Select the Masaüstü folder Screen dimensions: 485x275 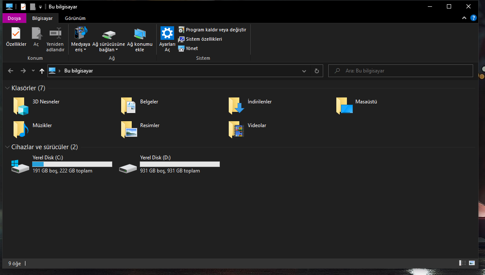click(357, 106)
